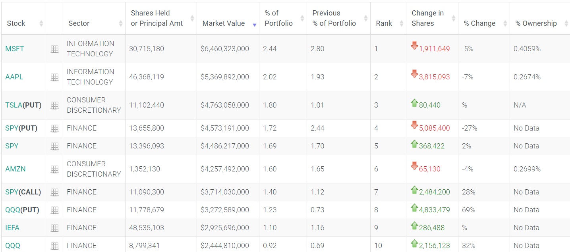Open the grid icon in the AAPL row
Image resolution: width=570 pixels, height=252 pixels.
(x=54, y=77)
